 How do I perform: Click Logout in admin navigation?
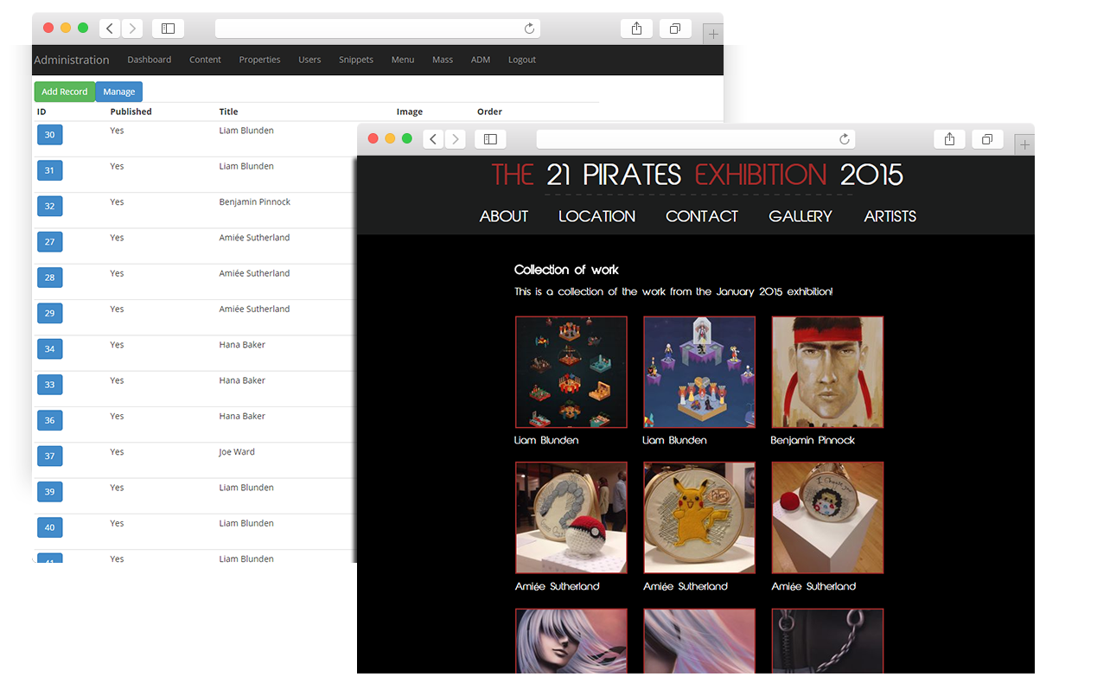coord(522,60)
